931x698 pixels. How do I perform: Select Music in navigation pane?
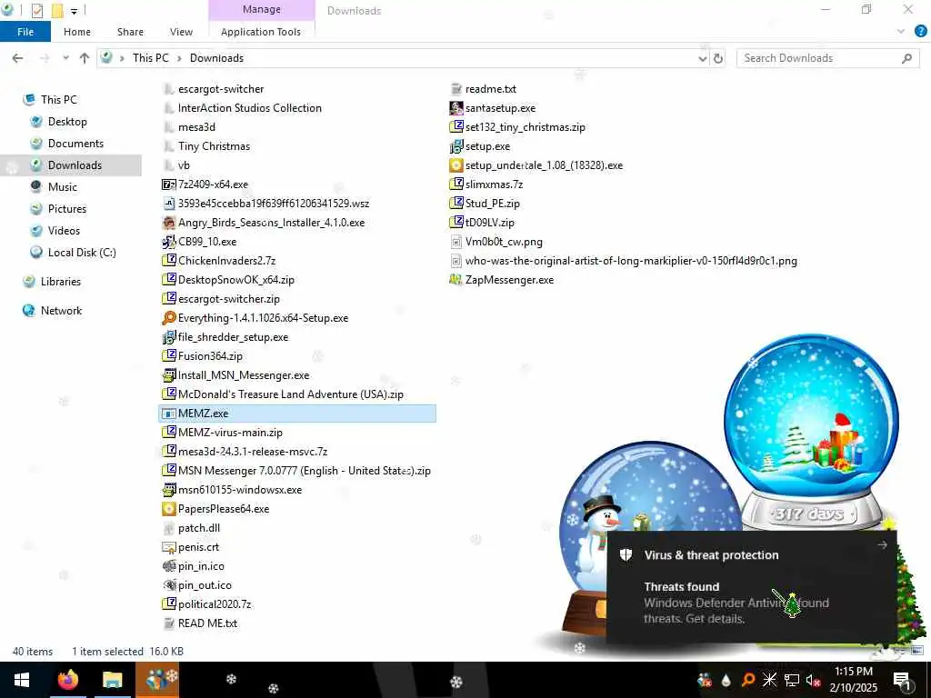[63, 187]
